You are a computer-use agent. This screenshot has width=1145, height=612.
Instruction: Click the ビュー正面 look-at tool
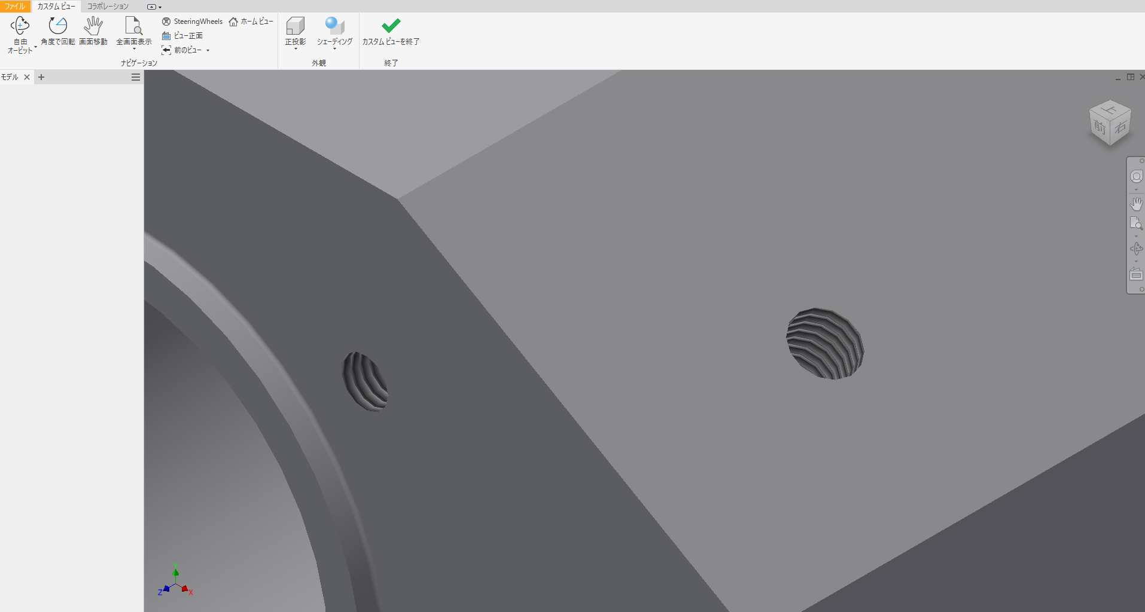pos(182,36)
